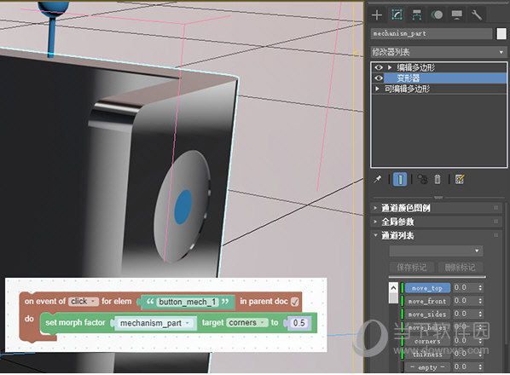Click the 通道列表 rollout grip handle

coord(496,235)
